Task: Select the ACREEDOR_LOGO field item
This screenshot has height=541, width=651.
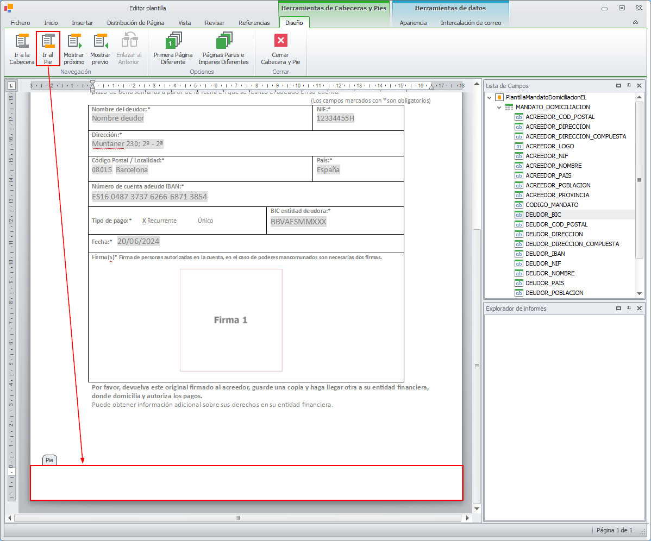Action: pos(549,146)
